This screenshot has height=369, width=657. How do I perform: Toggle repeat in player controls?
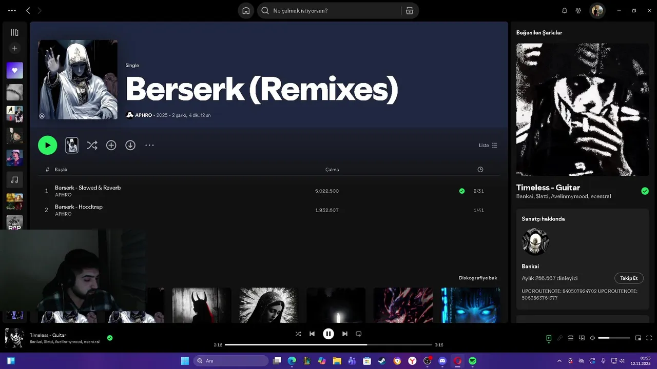tap(359, 334)
